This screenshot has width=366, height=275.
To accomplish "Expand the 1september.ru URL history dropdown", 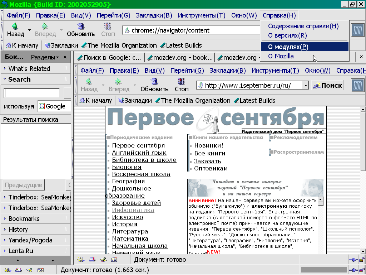I will (x=305, y=86).
